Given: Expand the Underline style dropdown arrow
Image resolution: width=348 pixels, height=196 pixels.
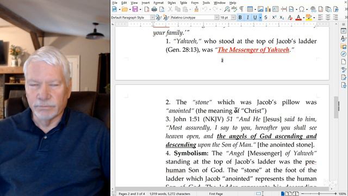Looking at the screenshot, I should coord(260,17).
